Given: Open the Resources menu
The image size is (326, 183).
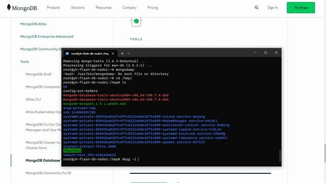Looking at the screenshot, I should tap(103, 8).
